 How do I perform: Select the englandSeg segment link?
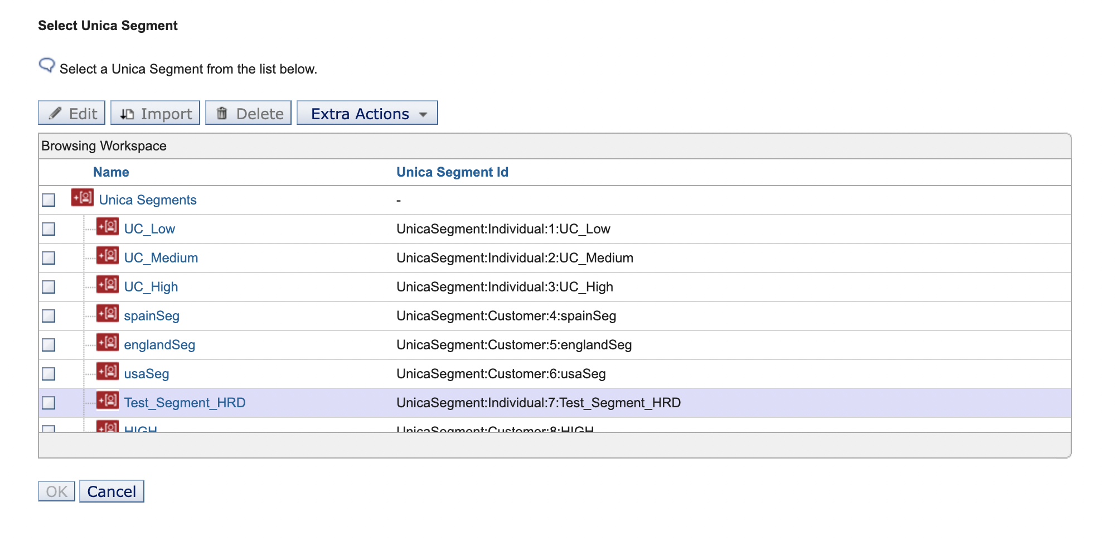160,344
